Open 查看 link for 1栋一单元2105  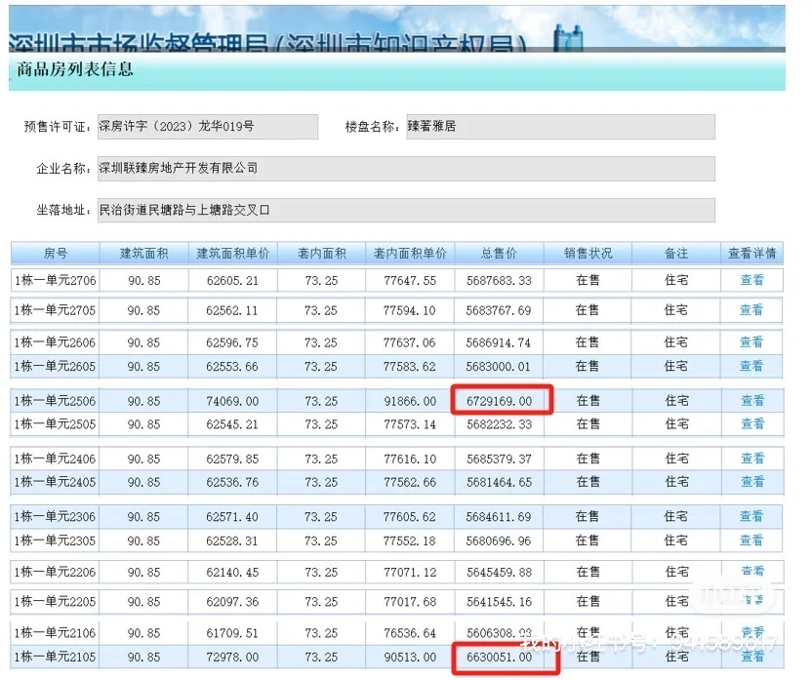coord(752,657)
